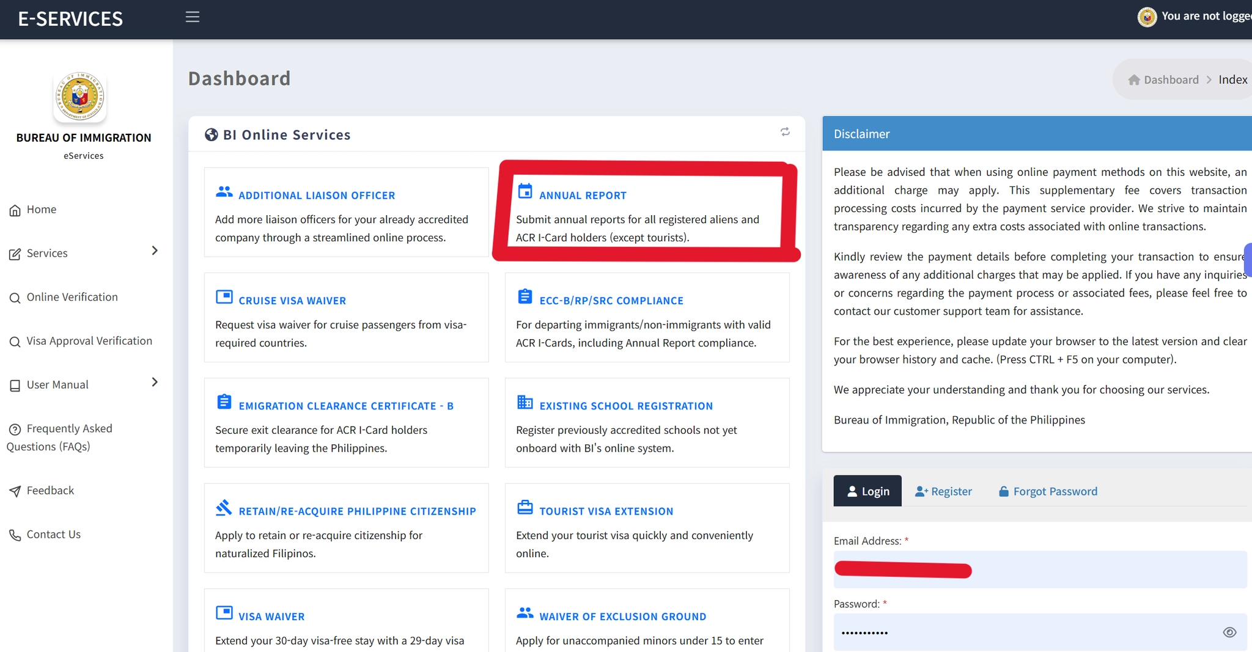
Task: Open the Feedback sidebar item
Action: pyautogui.click(x=50, y=491)
